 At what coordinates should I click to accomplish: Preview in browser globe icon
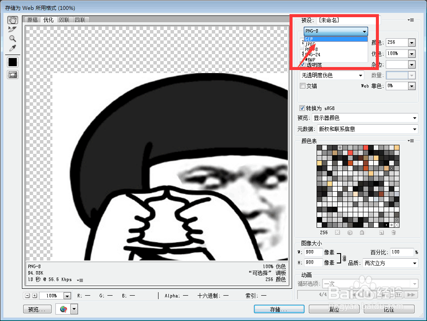pos(63,309)
